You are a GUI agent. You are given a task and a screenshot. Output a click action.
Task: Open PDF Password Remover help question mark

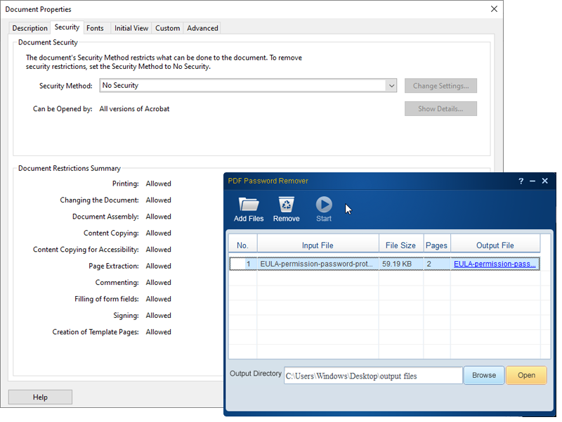521,181
